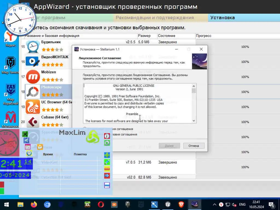Click the MaxLim blue-white stripe icon
Viewport: 280px width, 210px height.
click(x=107, y=185)
